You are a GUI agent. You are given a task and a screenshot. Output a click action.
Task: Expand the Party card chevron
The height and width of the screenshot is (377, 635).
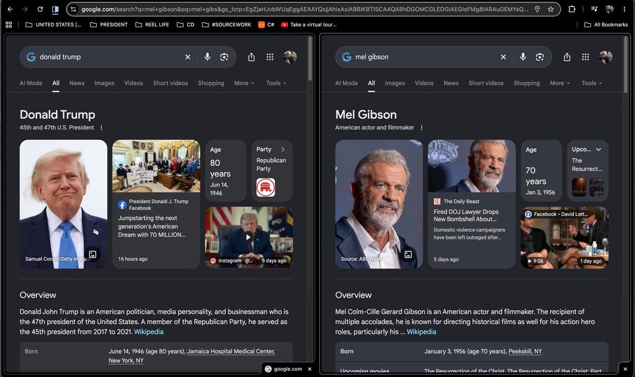point(283,150)
